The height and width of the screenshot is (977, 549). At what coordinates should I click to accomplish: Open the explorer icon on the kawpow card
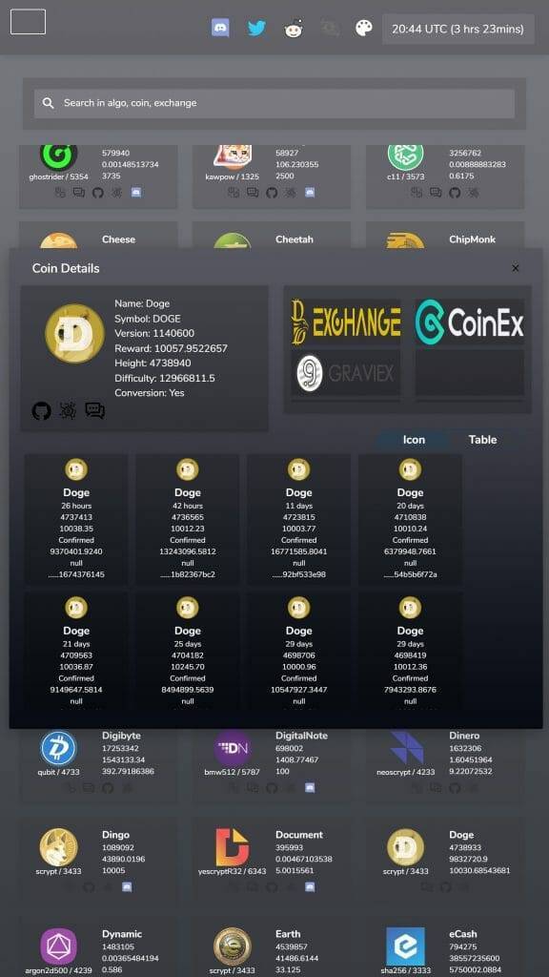point(290,193)
